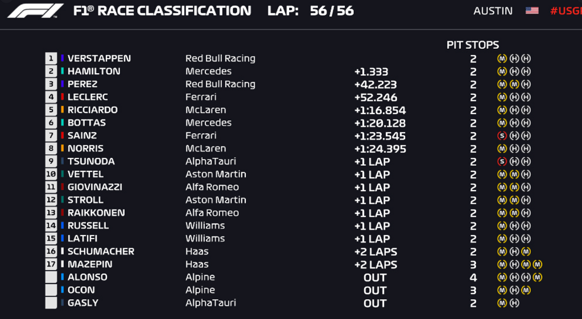
Task: Click Alonso's fourth tyre icon
Action: coord(537,277)
